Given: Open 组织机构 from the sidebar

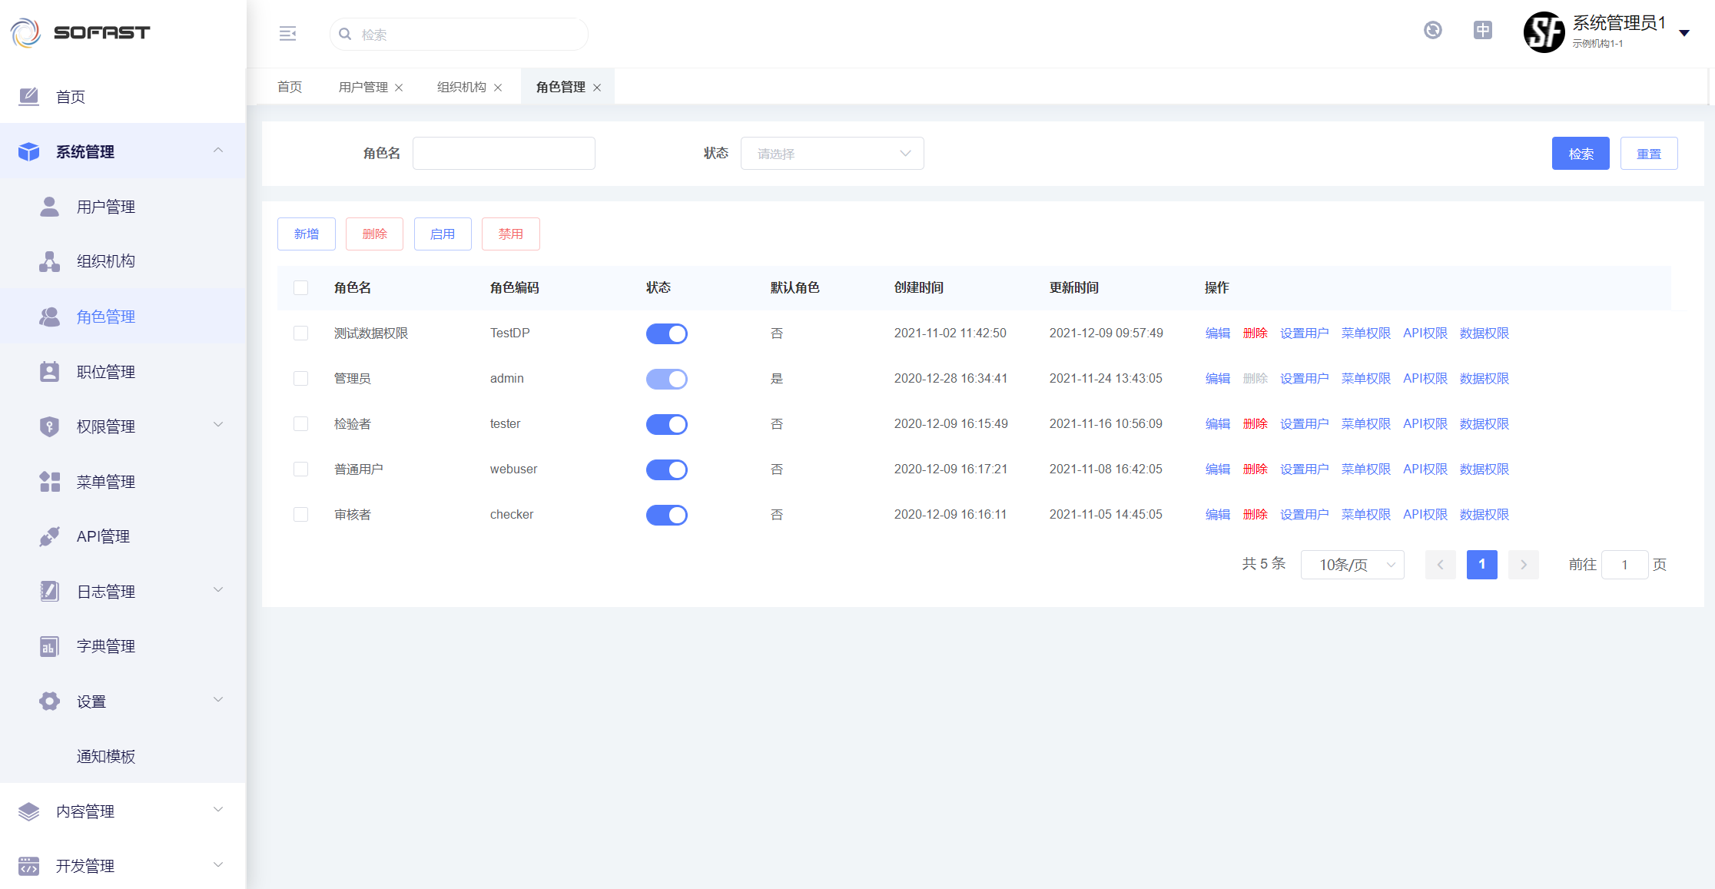Looking at the screenshot, I should (x=106, y=261).
